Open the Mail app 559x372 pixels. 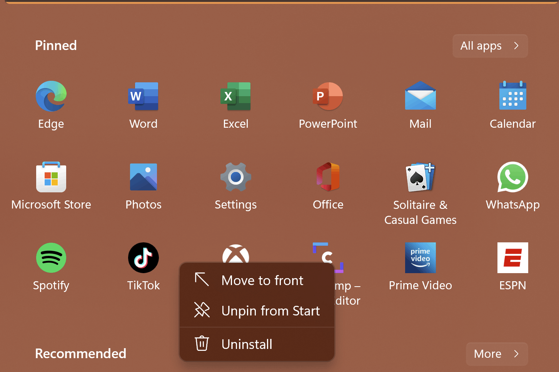pos(421,96)
